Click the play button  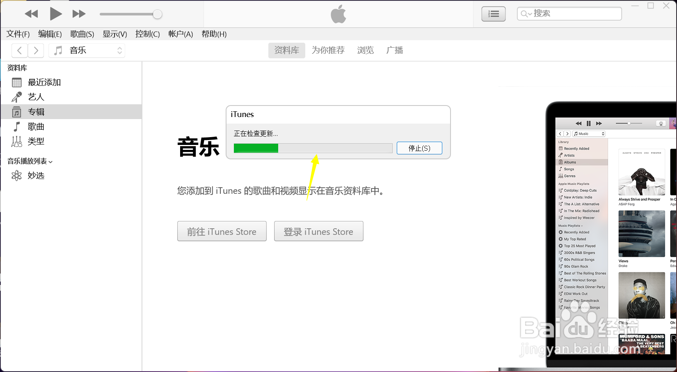[x=55, y=14]
